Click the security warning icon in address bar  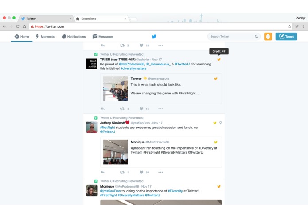(x=32, y=26)
